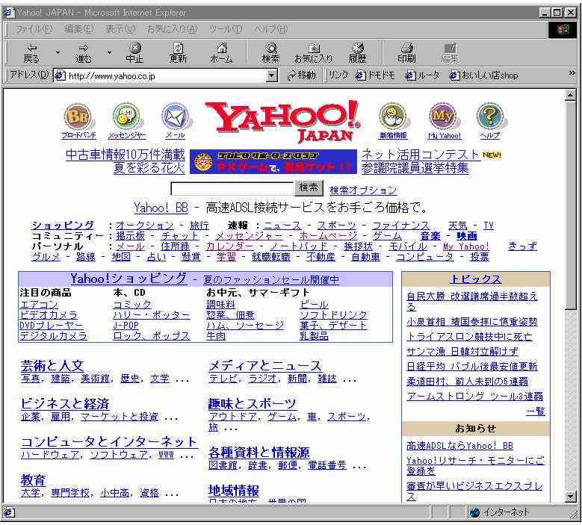Open the コンピュータとインターネット category
This screenshot has height=525, width=582.
(109, 442)
